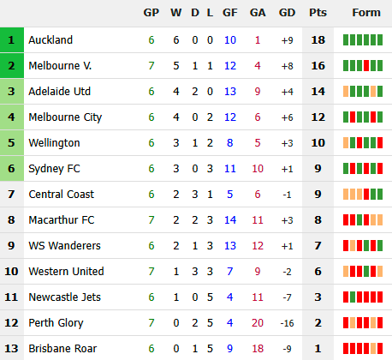Click the GD column header
392x360 pixels.
tap(287, 13)
